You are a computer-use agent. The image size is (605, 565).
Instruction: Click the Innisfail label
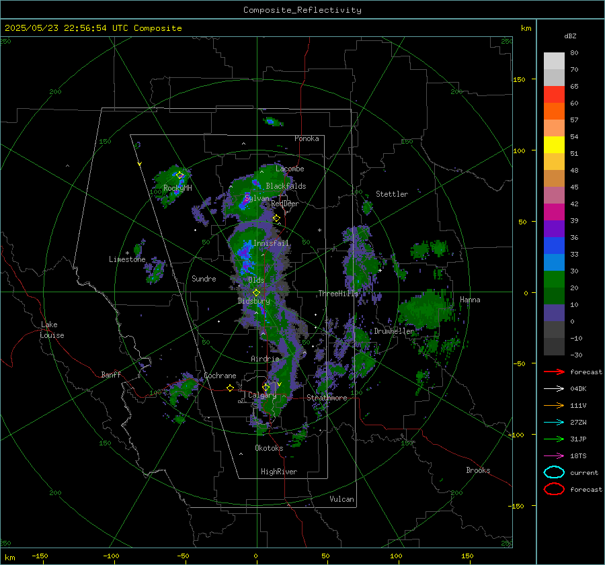[271, 243]
